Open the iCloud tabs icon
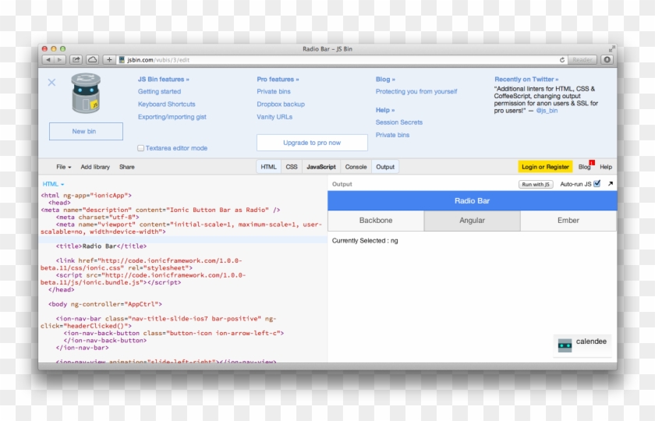 tap(92, 59)
